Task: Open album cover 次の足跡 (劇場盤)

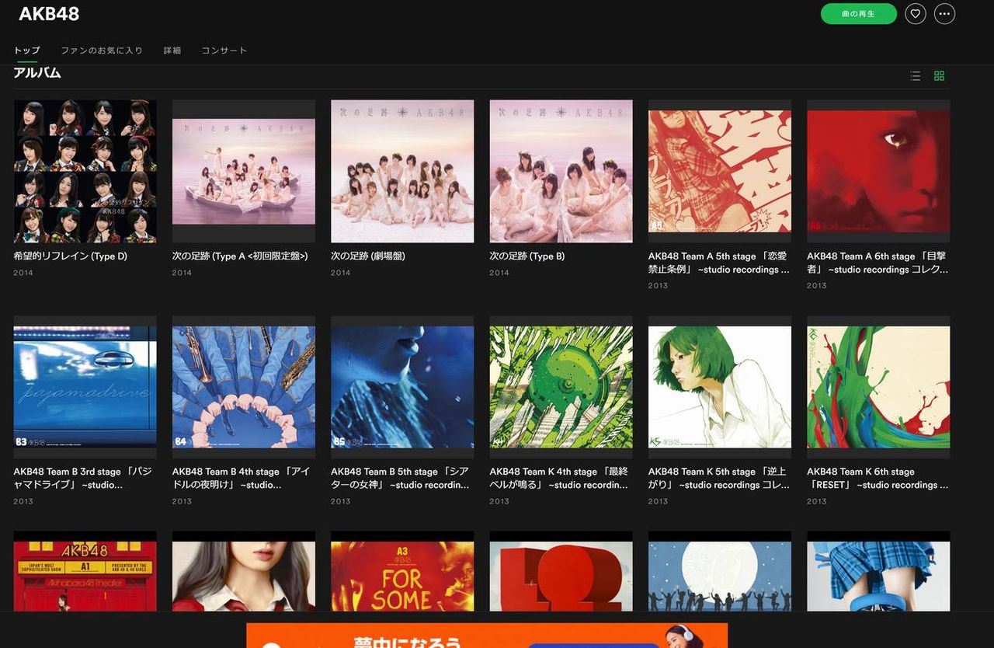Action: pyautogui.click(x=402, y=171)
